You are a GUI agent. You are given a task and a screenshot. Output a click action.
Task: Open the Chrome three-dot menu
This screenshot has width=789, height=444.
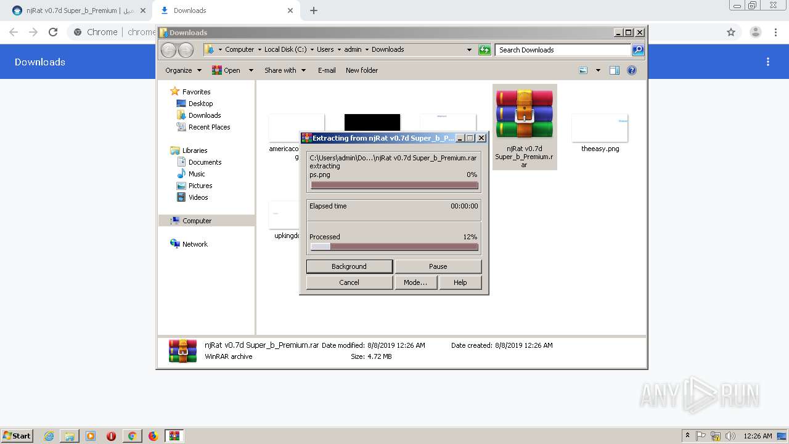(x=776, y=32)
